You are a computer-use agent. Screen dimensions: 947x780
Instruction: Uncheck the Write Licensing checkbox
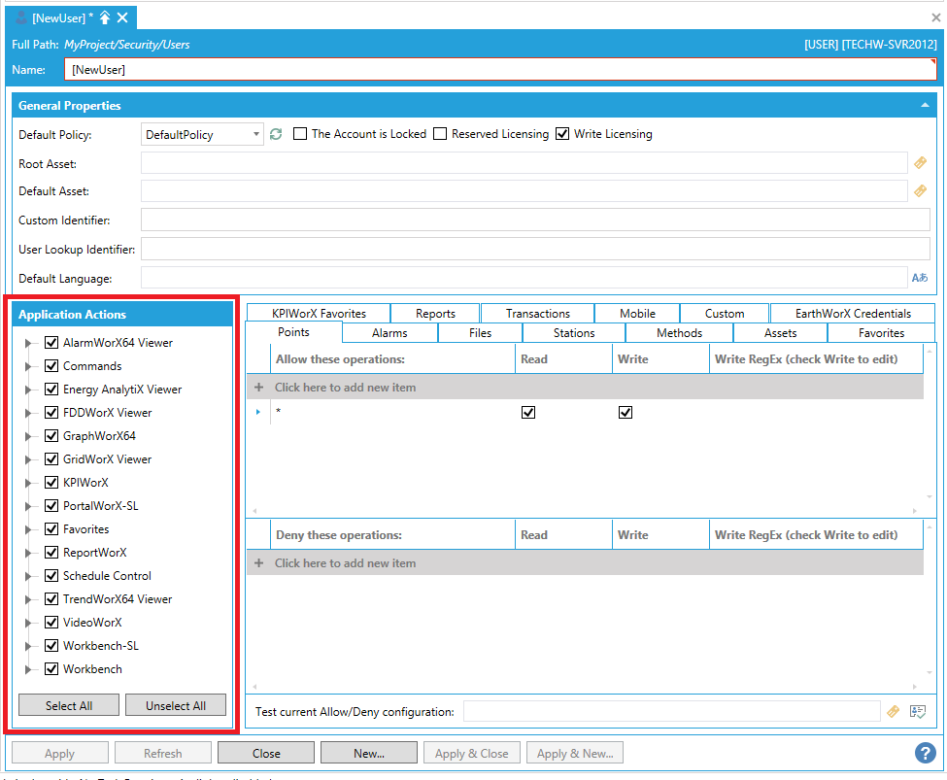tap(562, 134)
